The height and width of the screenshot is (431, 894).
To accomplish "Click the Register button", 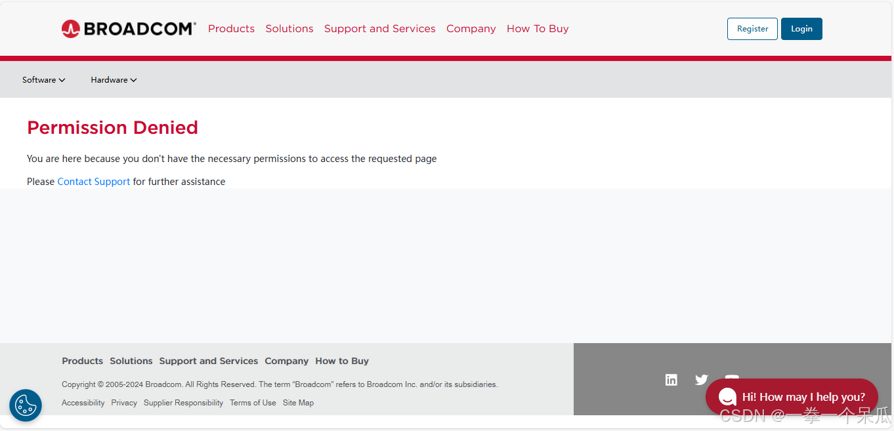I will 752,29.
